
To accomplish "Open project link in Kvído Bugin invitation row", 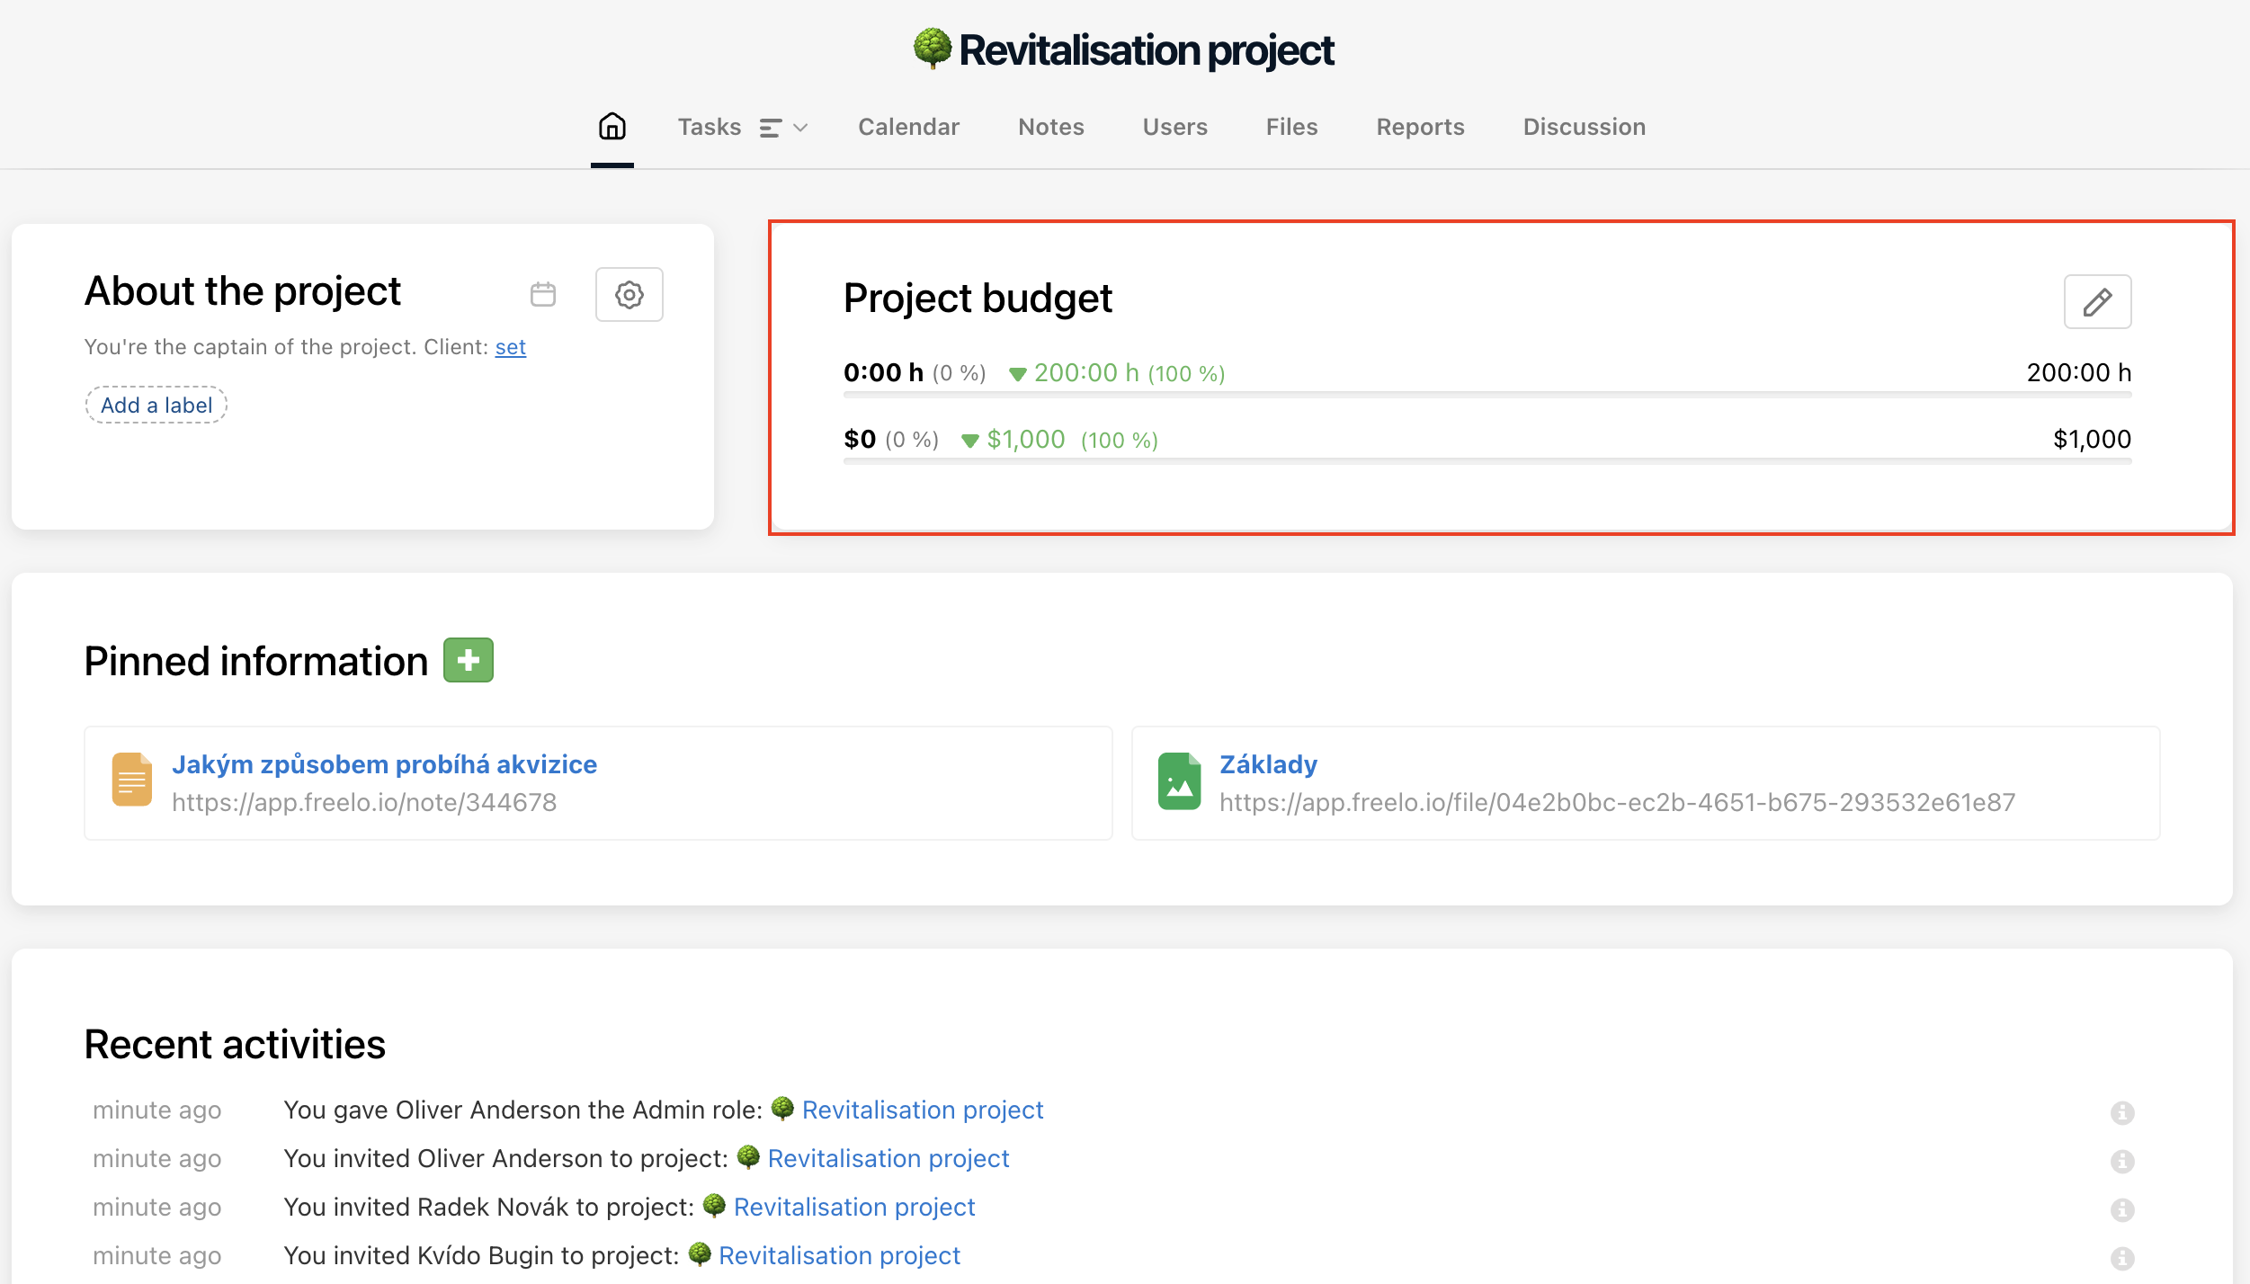I will coord(839,1256).
